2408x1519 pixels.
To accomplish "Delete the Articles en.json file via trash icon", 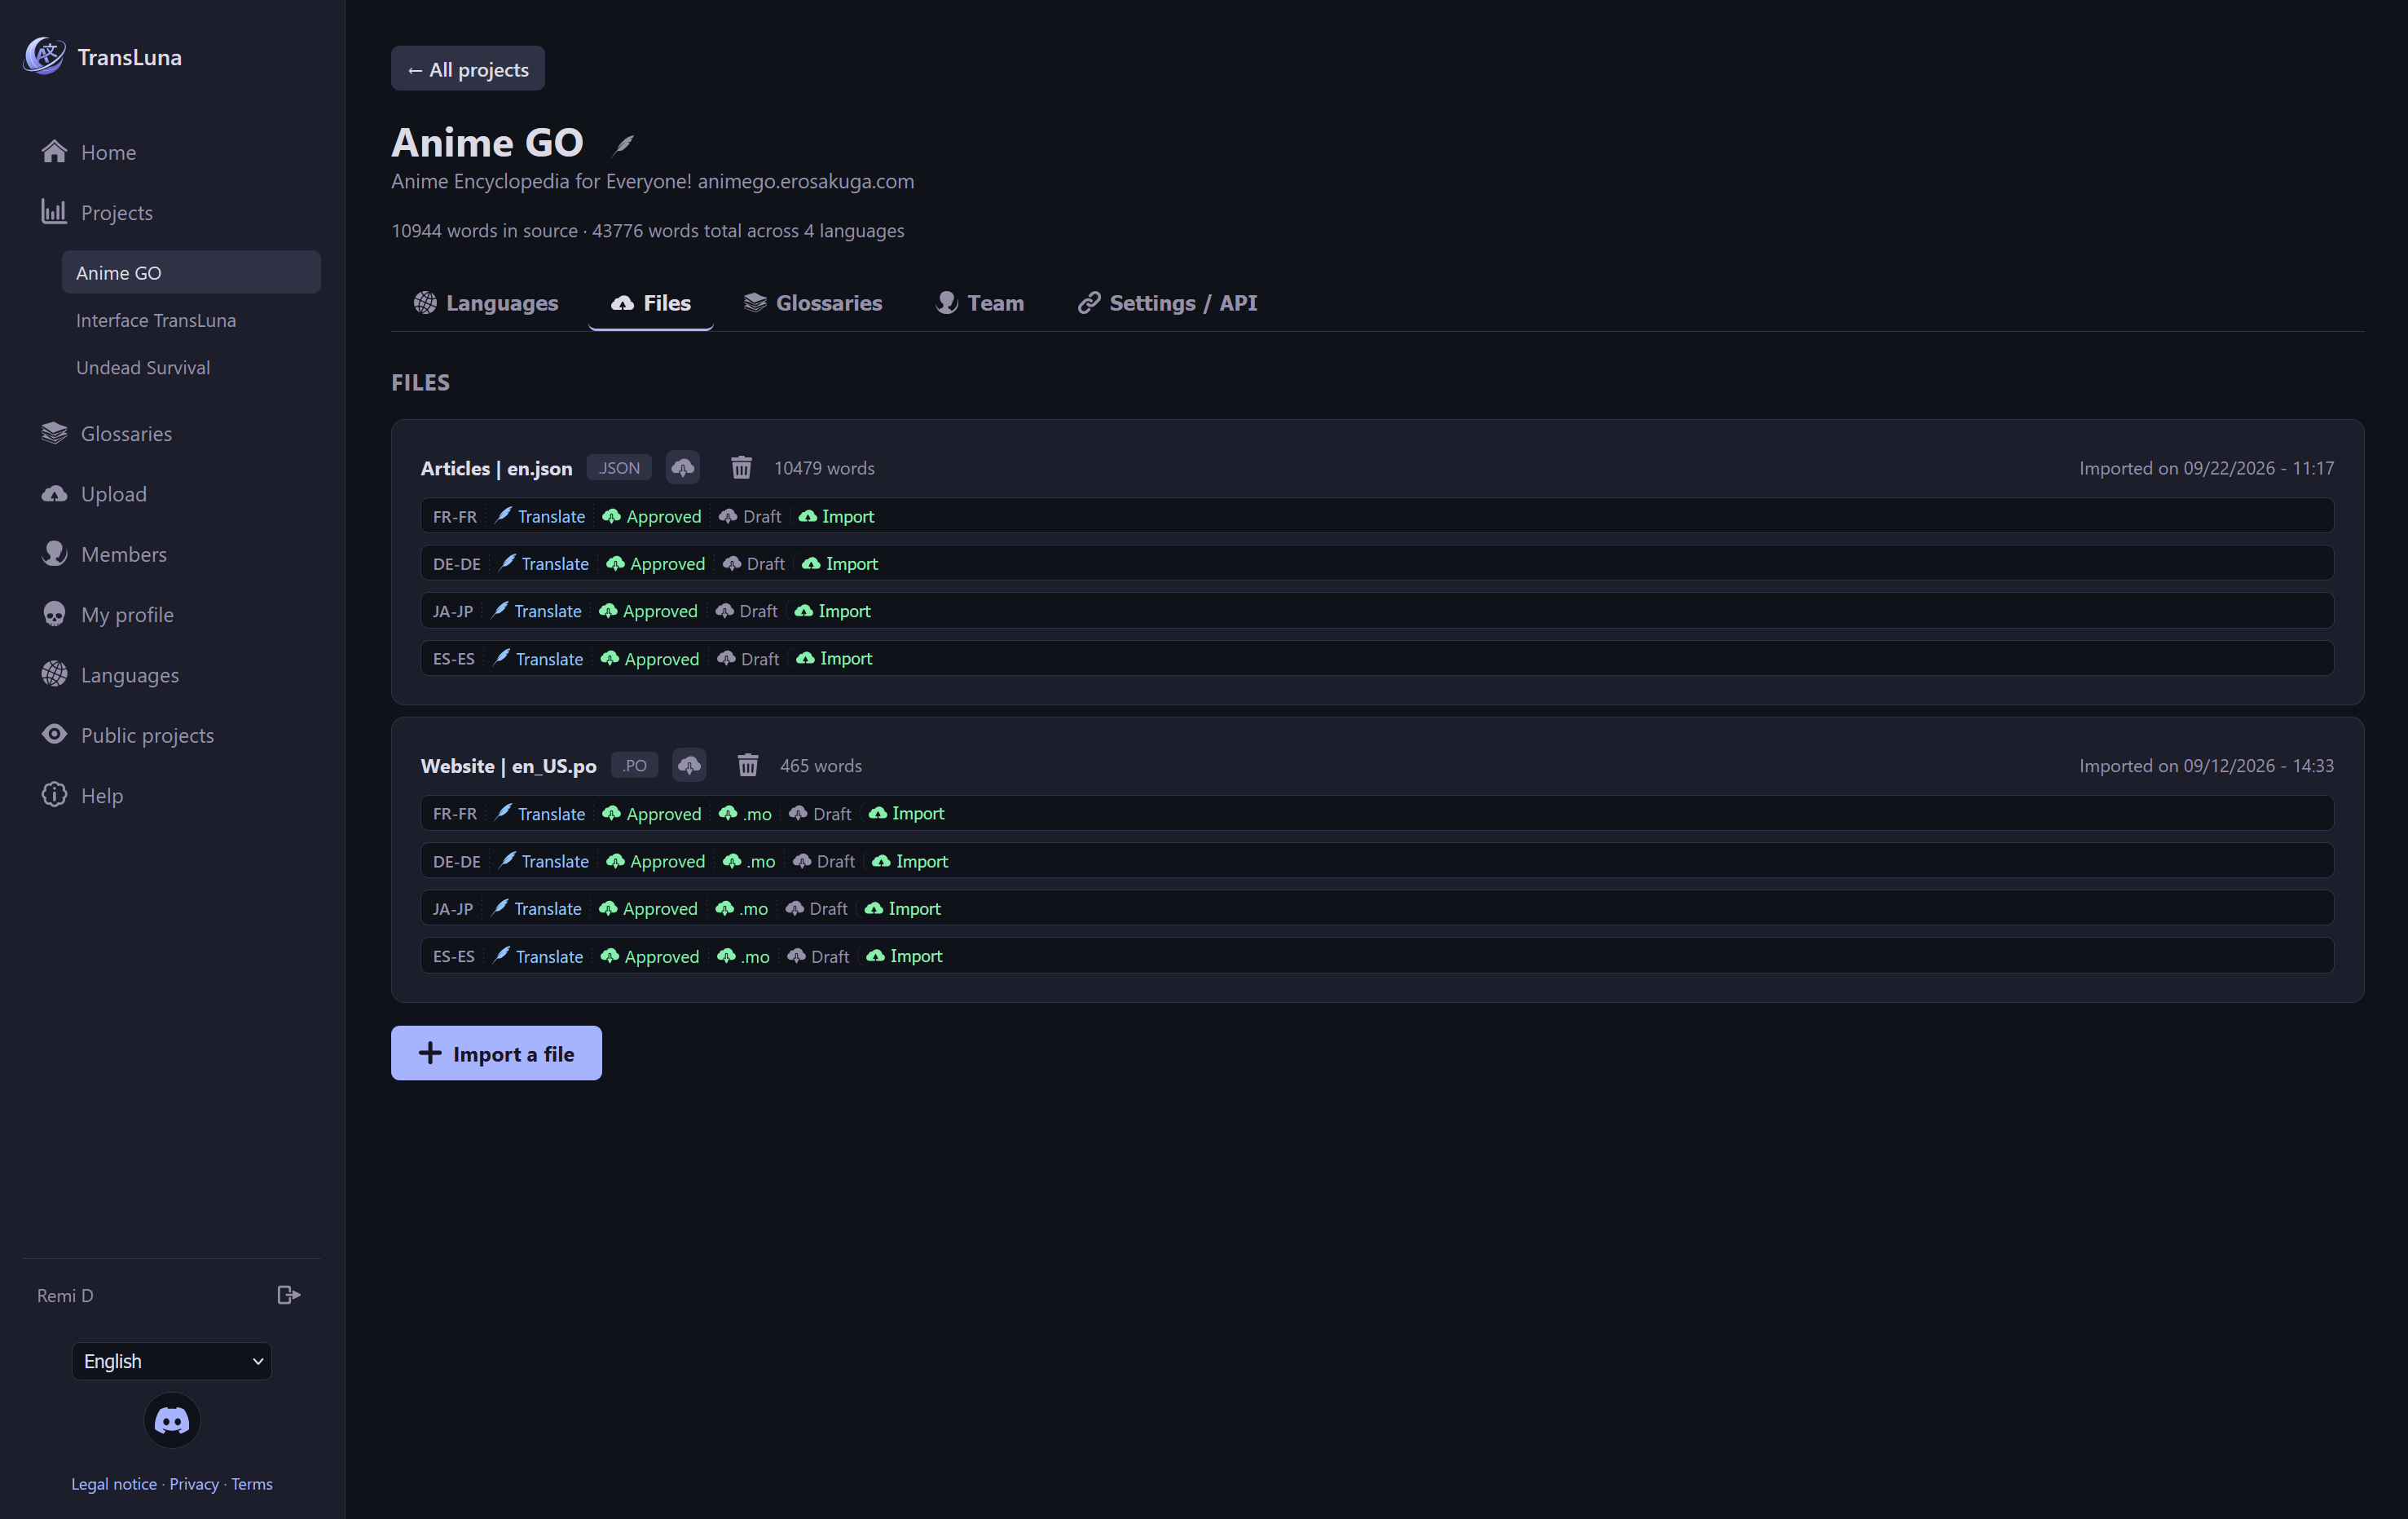I will [x=741, y=467].
